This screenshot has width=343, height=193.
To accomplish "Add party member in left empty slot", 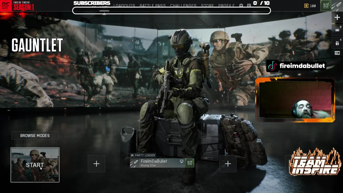I will 96,164.
